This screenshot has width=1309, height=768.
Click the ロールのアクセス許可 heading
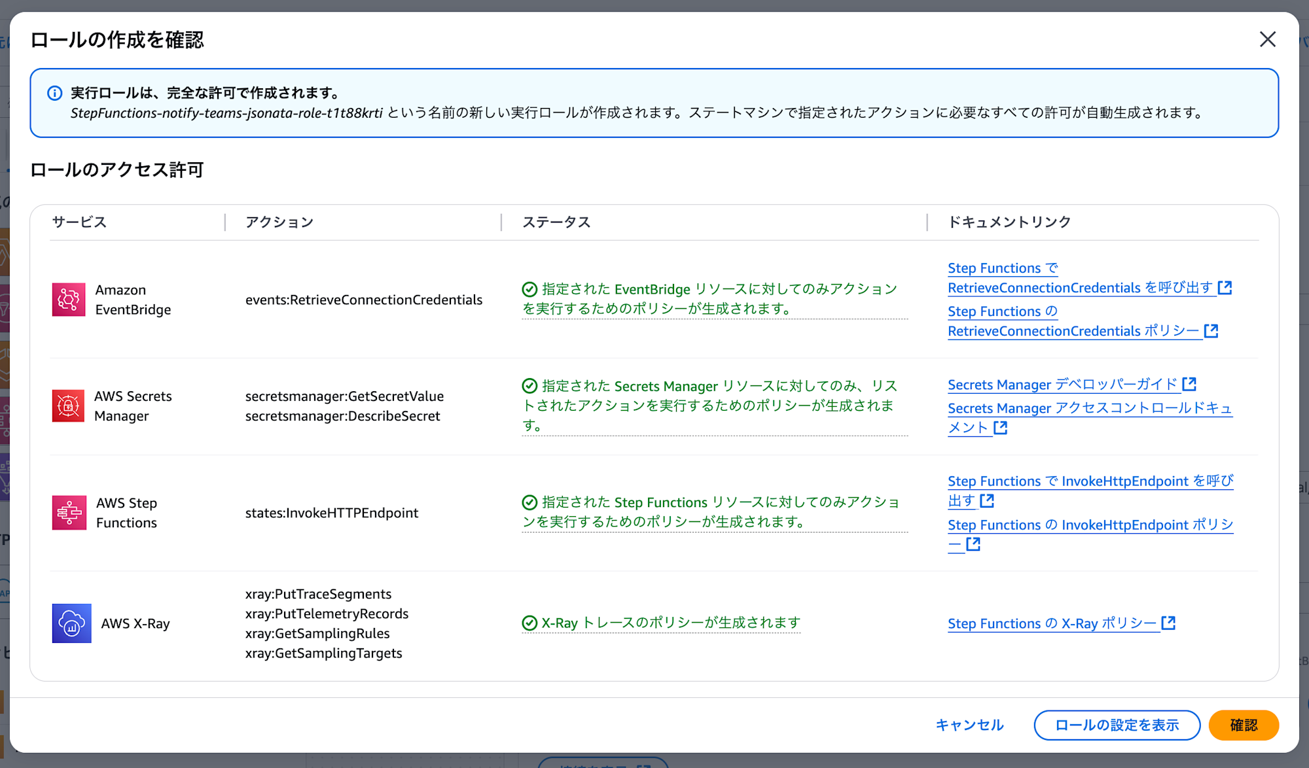click(117, 170)
